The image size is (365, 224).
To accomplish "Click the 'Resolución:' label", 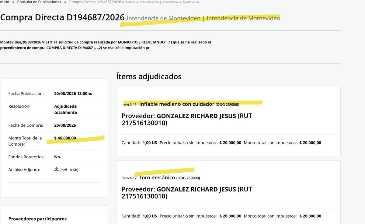I will 19,106.
